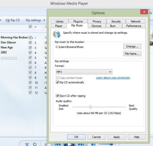Uncheck track 12 checkbox

30,93
